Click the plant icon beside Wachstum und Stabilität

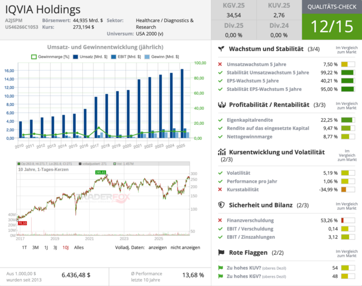pos(221,49)
